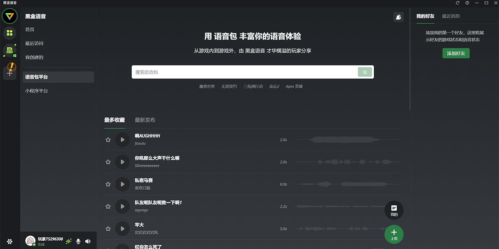The width and height of the screenshot is (499, 249).
Task: Select the apps grid icon in left sidebar
Action: 9,32
